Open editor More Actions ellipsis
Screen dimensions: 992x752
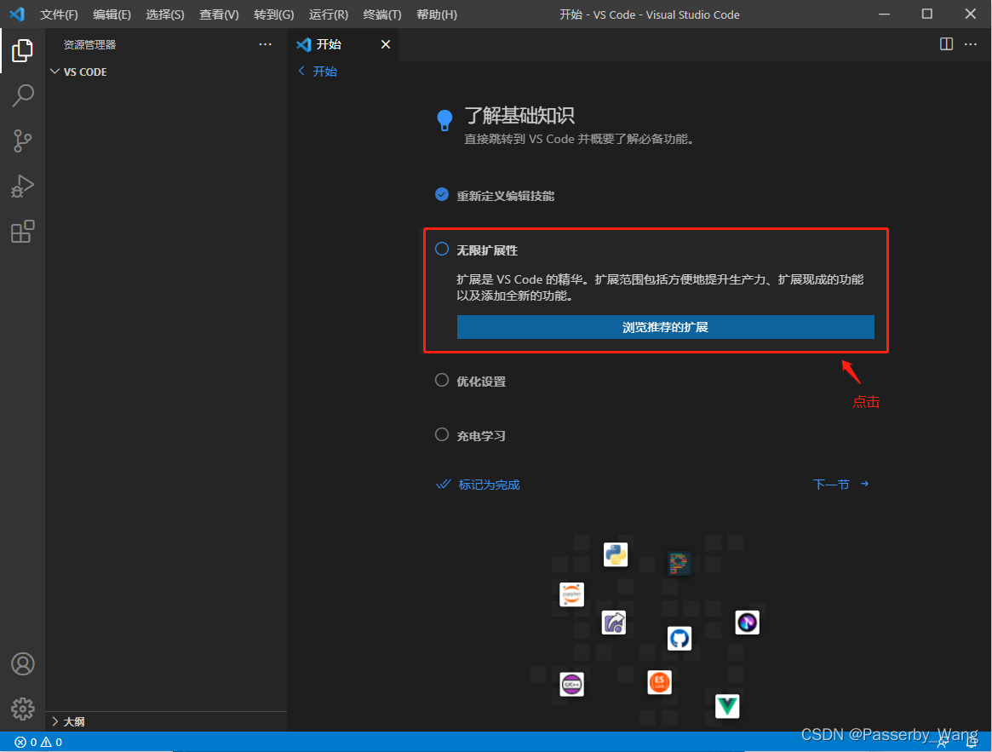971,43
